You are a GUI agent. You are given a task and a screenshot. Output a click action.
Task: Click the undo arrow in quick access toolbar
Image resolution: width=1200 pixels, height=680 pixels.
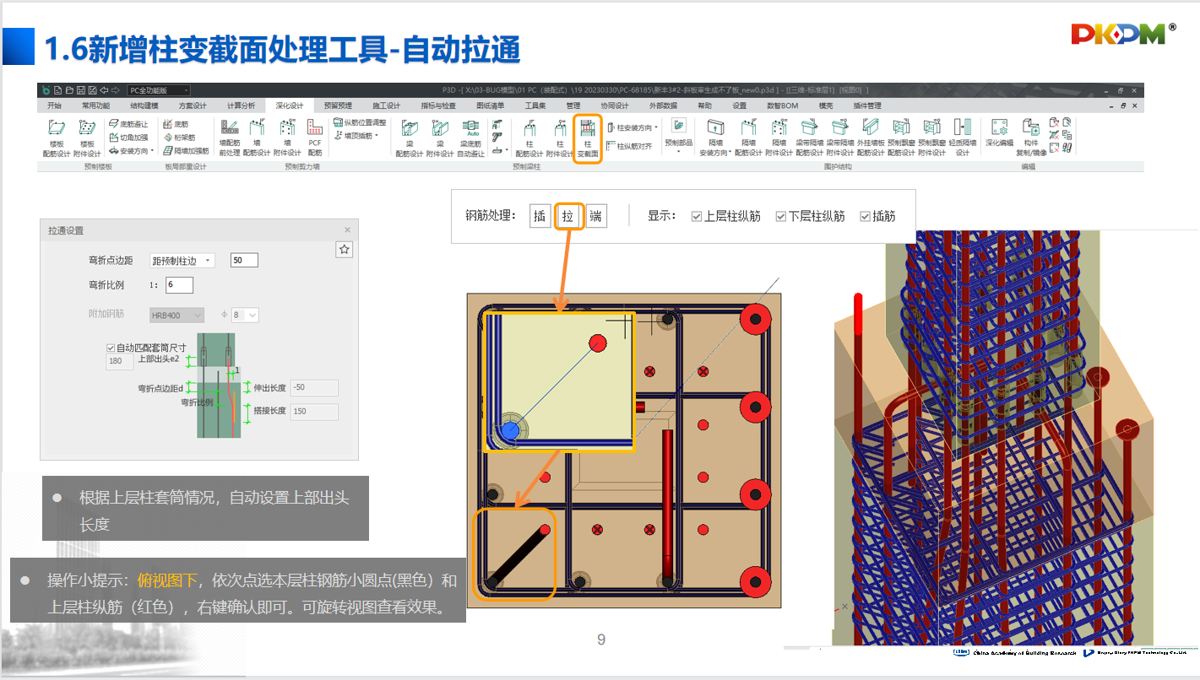tap(104, 90)
